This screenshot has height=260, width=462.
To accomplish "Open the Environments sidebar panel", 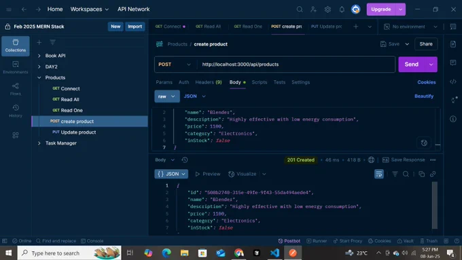I will [16, 67].
